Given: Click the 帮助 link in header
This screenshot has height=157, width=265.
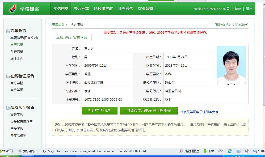Looking at the screenshot, I should (x=238, y=9).
